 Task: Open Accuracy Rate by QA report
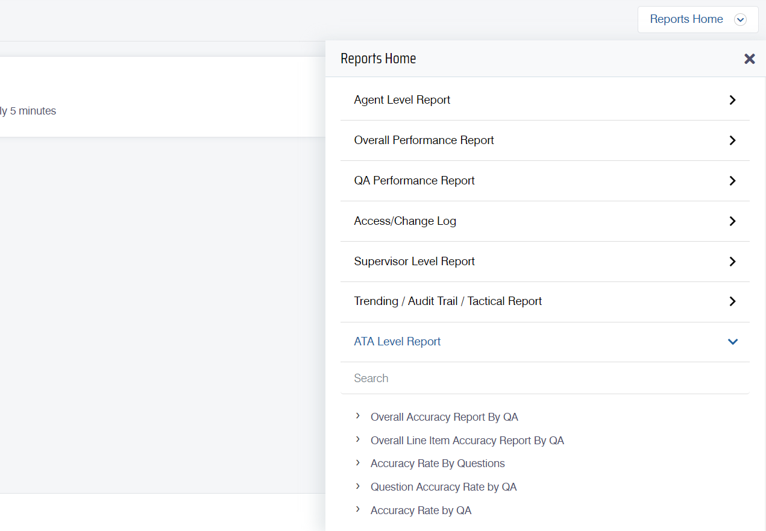point(421,511)
